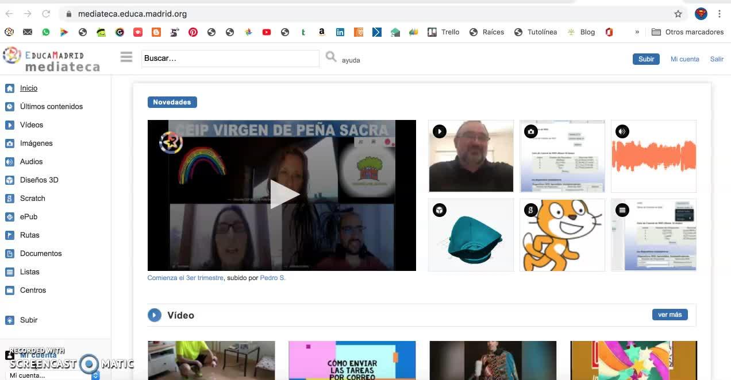Click the Centros icon in sidebar
The image size is (731, 380).
point(9,290)
